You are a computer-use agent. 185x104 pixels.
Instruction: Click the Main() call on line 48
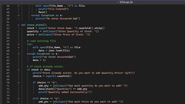43,12
